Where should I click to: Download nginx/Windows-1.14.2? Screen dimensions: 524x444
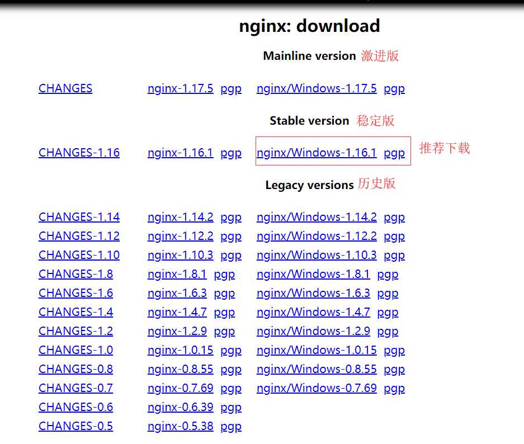[317, 217]
